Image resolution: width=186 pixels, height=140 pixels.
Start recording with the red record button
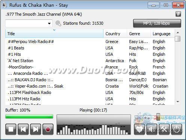[48, 129]
